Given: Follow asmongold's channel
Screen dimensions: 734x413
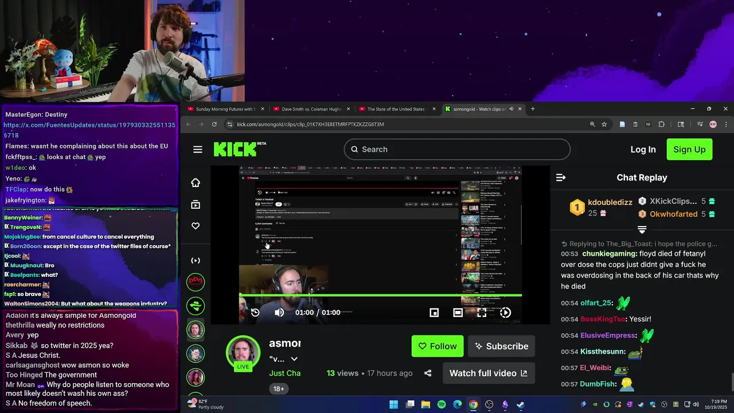Looking at the screenshot, I should pos(438,346).
